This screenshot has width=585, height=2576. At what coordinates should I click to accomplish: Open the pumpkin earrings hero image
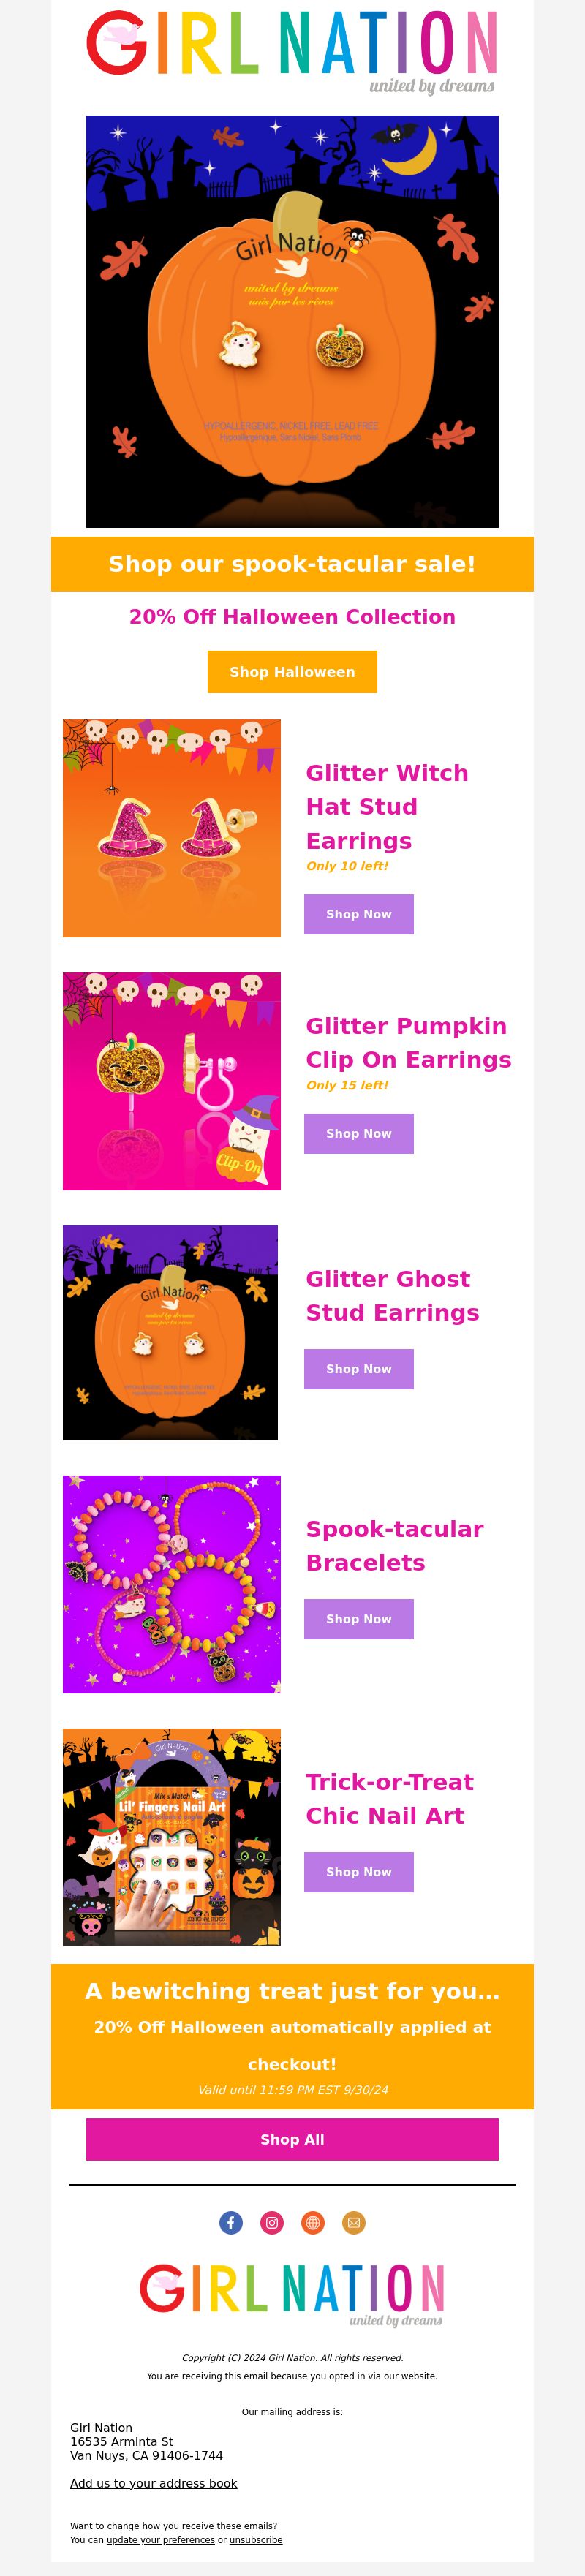pyautogui.click(x=292, y=321)
